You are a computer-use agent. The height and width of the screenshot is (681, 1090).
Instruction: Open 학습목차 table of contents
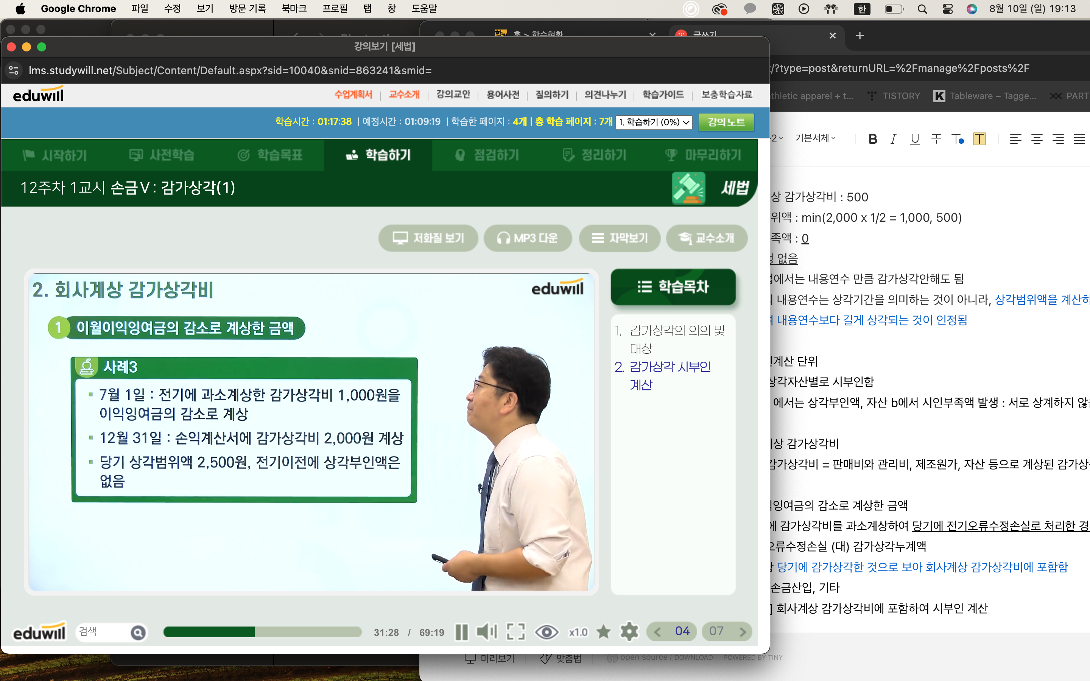pos(673,287)
